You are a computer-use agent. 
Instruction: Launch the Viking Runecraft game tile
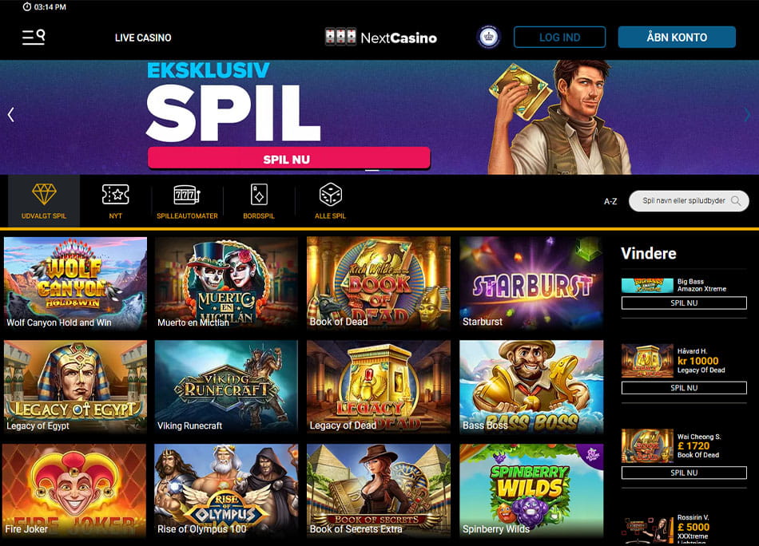pyautogui.click(x=226, y=386)
